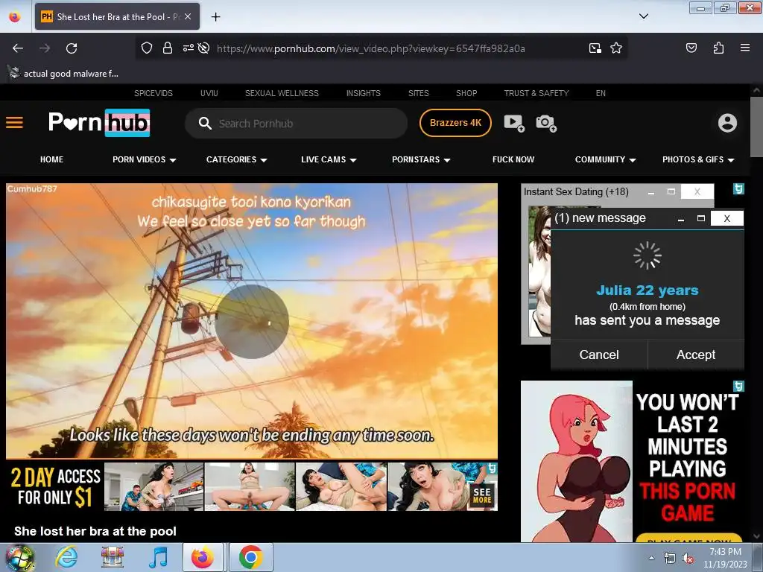763x572 pixels.
Task: Open a new tab with the plus button
Action: coord(215,17)
